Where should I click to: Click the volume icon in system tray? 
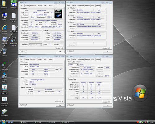(148, 122)
